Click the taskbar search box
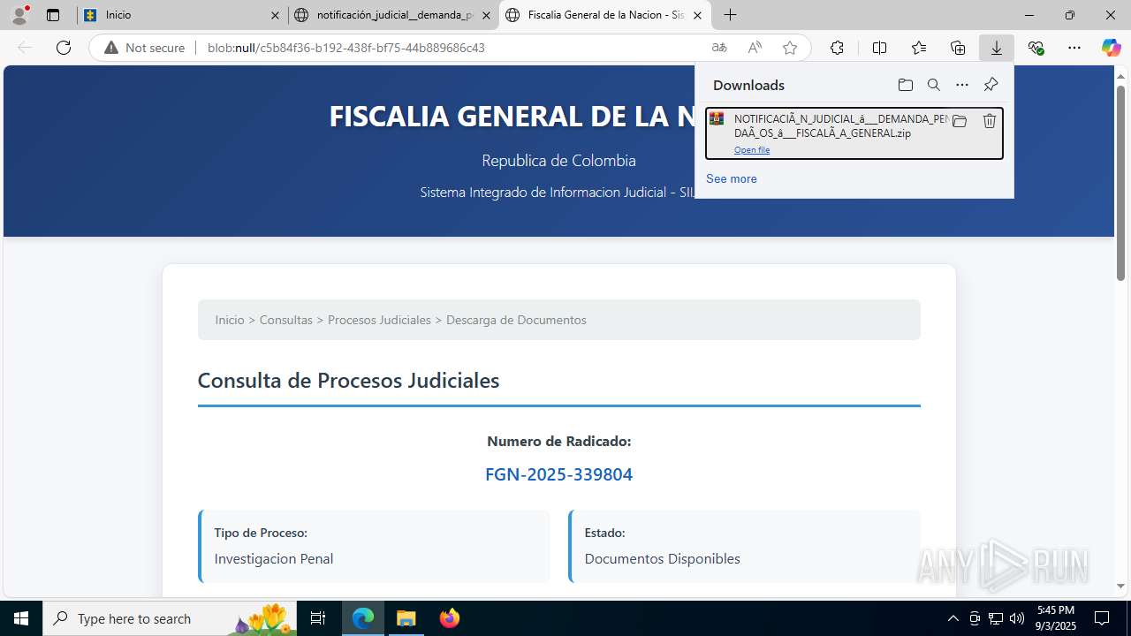This screenshot has width=1131, height=636. coord(170,618)
